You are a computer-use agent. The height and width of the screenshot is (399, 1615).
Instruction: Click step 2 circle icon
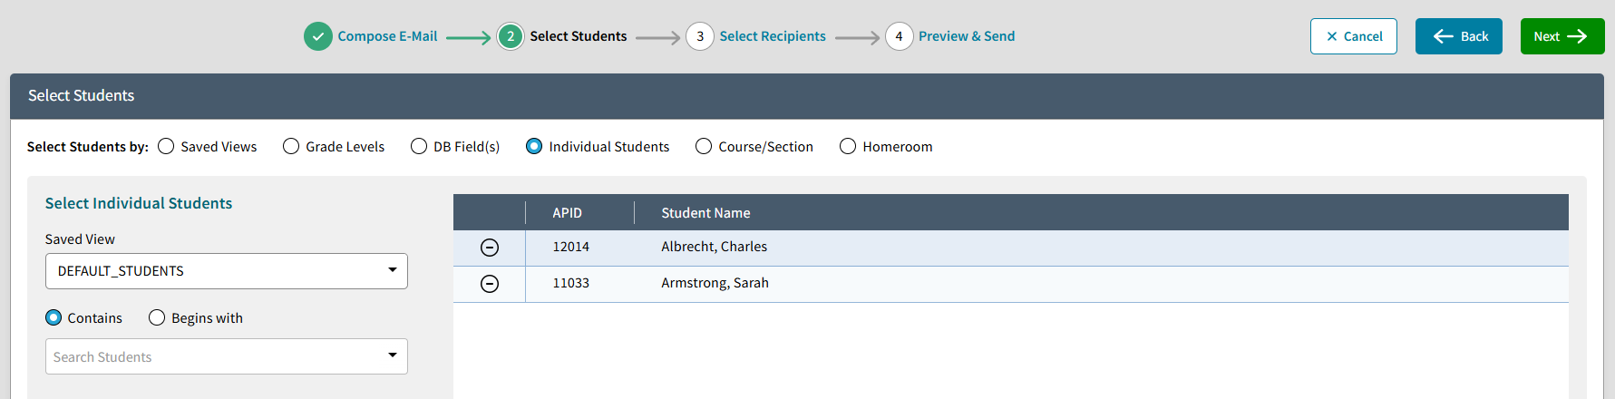coord(511,36)
